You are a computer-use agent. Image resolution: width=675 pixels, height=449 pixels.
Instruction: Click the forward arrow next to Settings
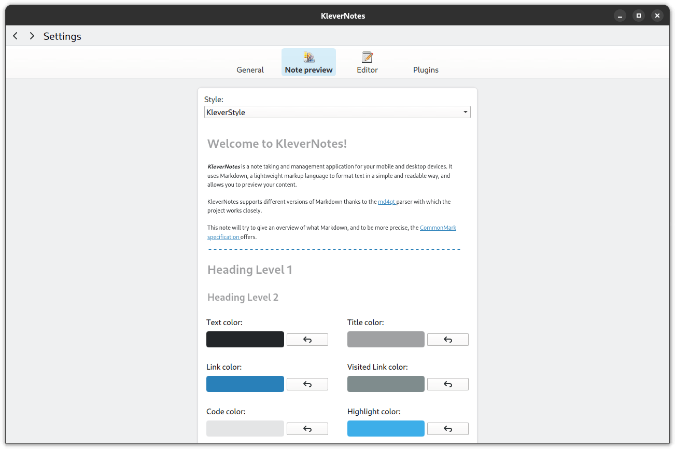(32, 36)
